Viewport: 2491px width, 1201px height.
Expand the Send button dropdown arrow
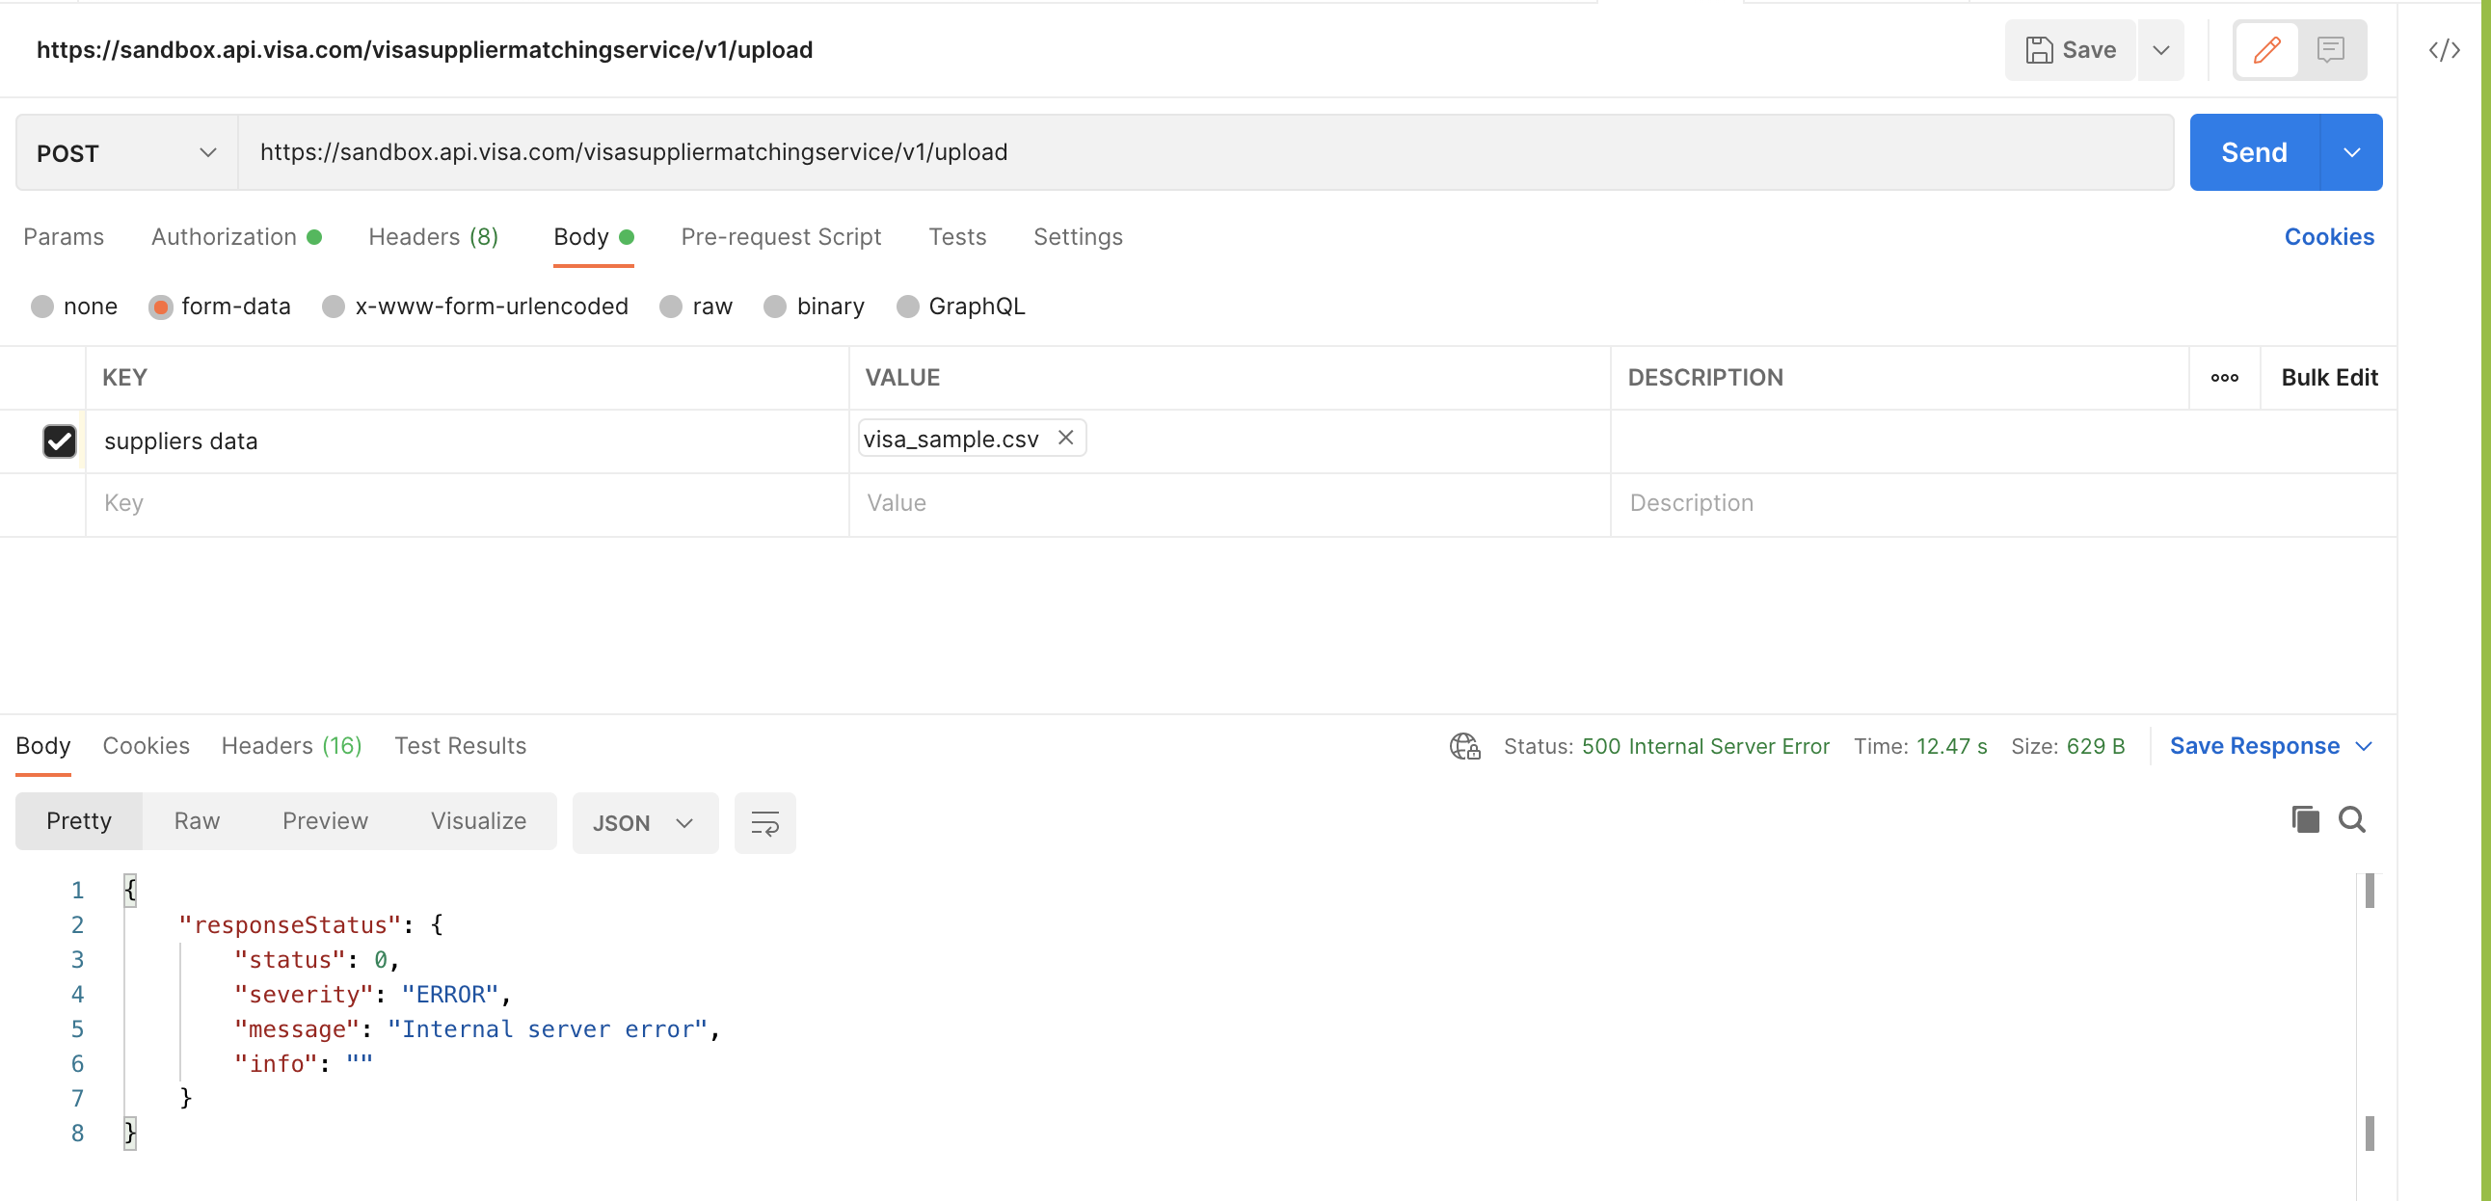pyautogui.click(x=2351, y=153)
